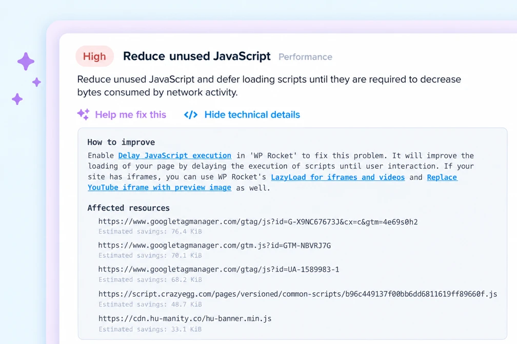517x344 pixels.
Task: Select the crazyegg common-scripts resource URL
Action: 297,294
